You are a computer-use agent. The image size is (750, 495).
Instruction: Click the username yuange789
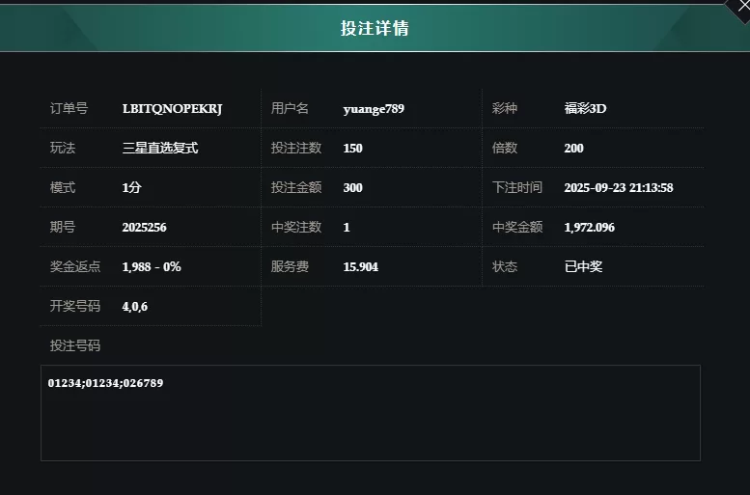click(x=374, y=108)
